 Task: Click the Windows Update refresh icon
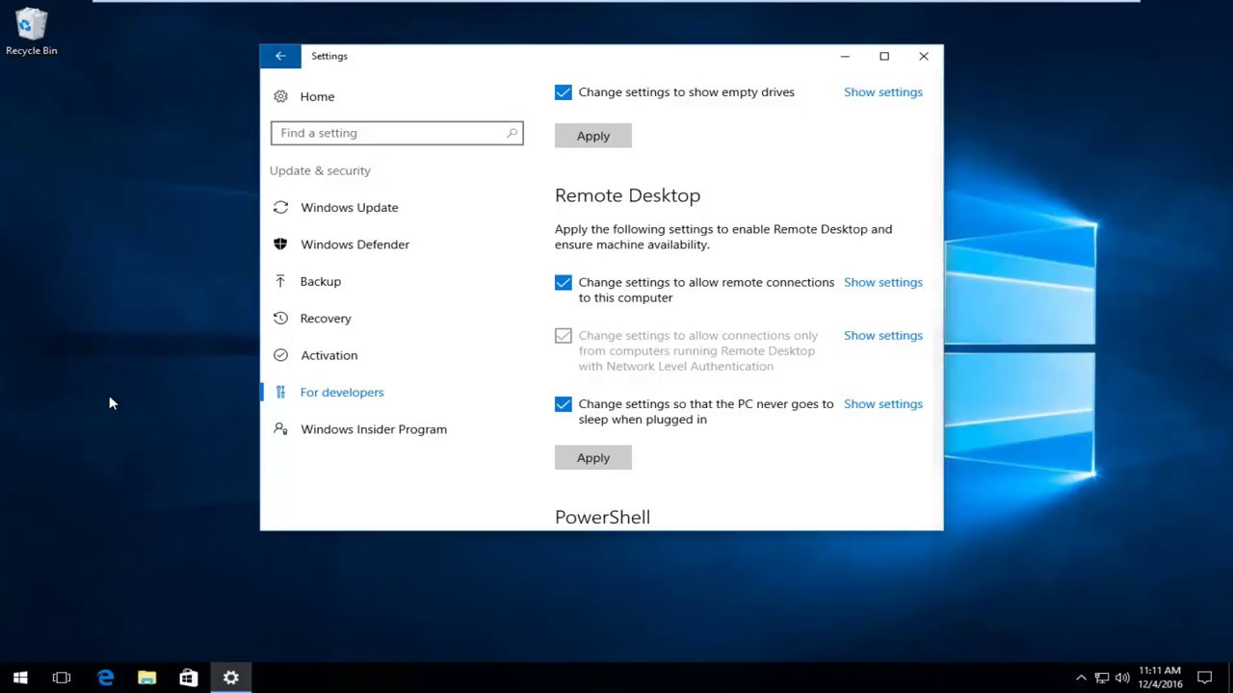pos(280,207)
